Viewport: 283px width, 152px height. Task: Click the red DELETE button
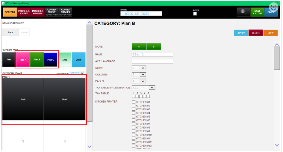(255, 33)
